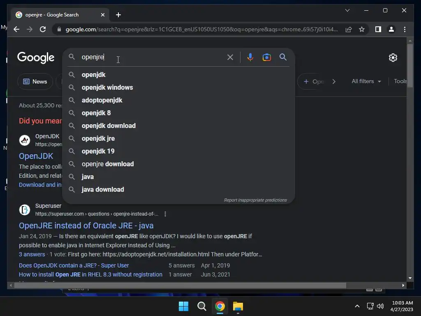This screenshot has height=316, width=421.
Task: Select suggestion 'openjdk windows'
Action: [178, 87]
